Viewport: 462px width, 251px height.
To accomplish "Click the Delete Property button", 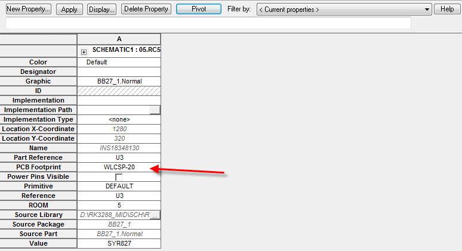I will coord(146,10).
